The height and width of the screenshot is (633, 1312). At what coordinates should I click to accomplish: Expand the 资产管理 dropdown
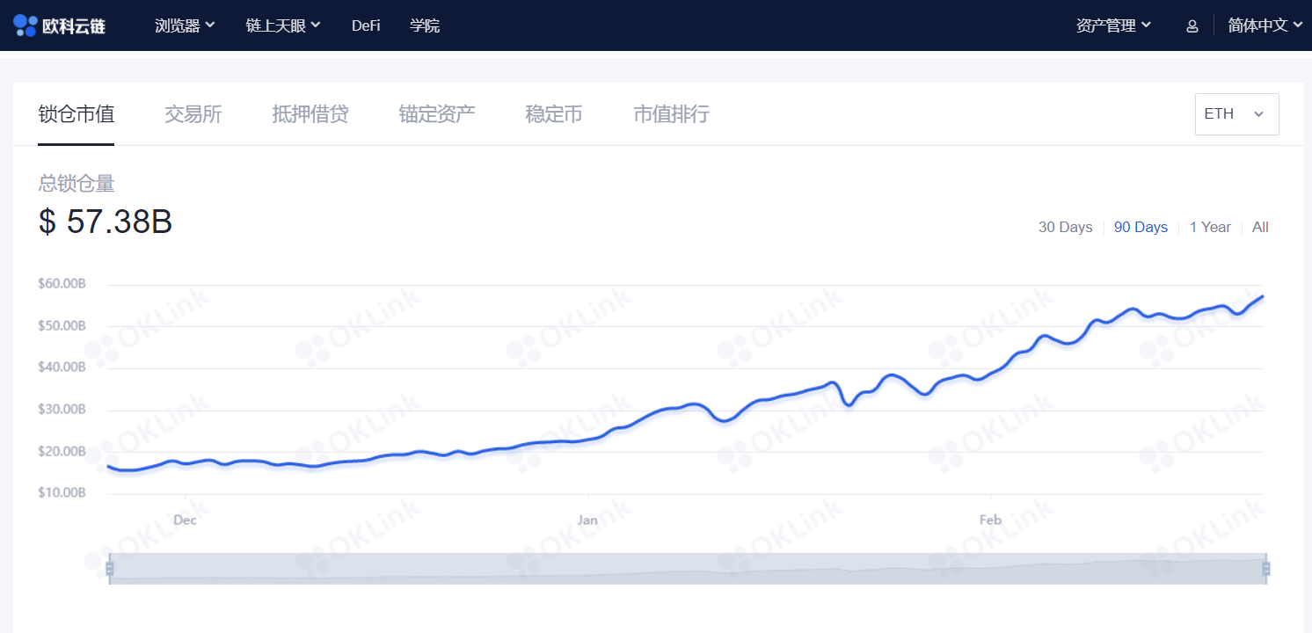click(1113, 25)
